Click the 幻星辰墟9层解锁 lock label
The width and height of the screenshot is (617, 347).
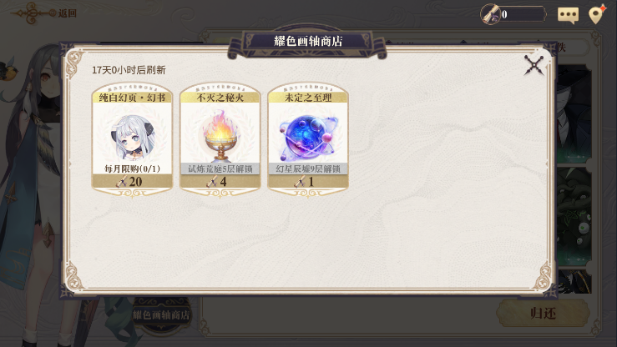pyautogui.click(x=308, y=169)
